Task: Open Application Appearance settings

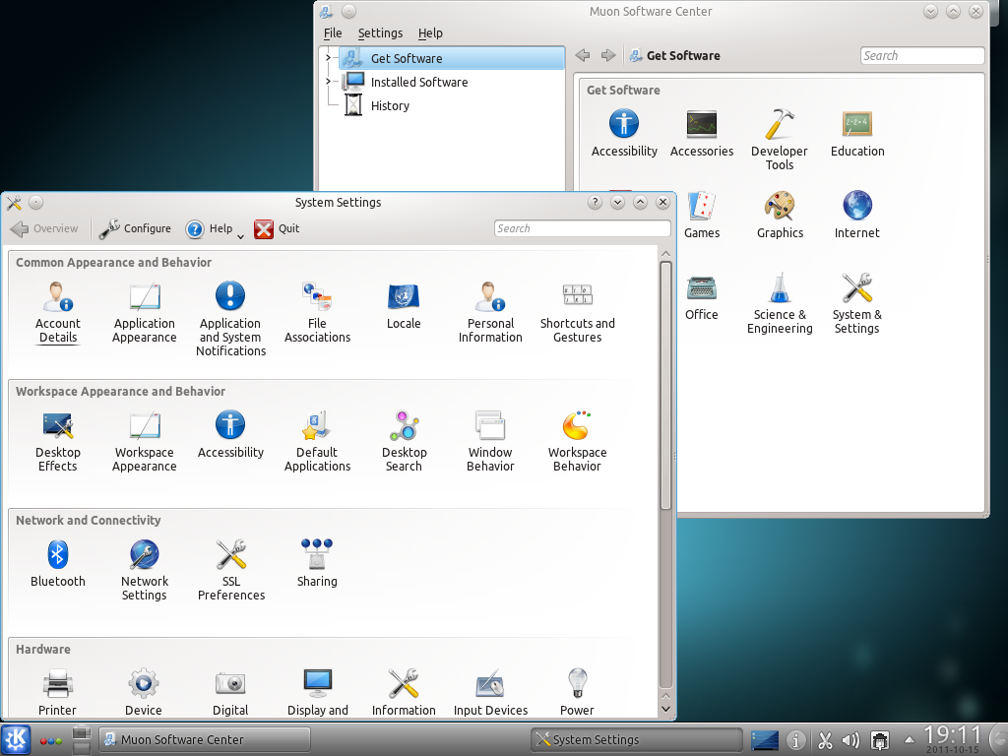Action: click(x=144, y=312)
